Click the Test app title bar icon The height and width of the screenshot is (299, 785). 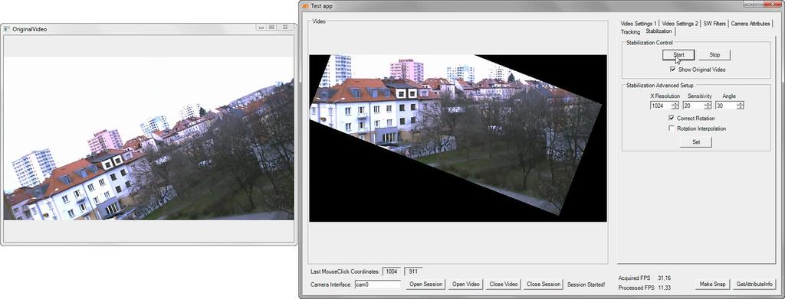[305, 6]
